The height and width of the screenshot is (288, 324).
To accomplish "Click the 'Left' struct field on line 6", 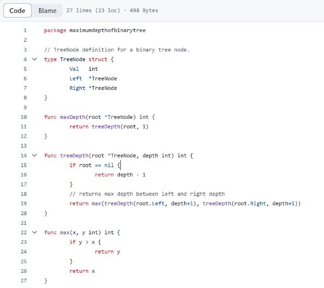I will 76,79.
